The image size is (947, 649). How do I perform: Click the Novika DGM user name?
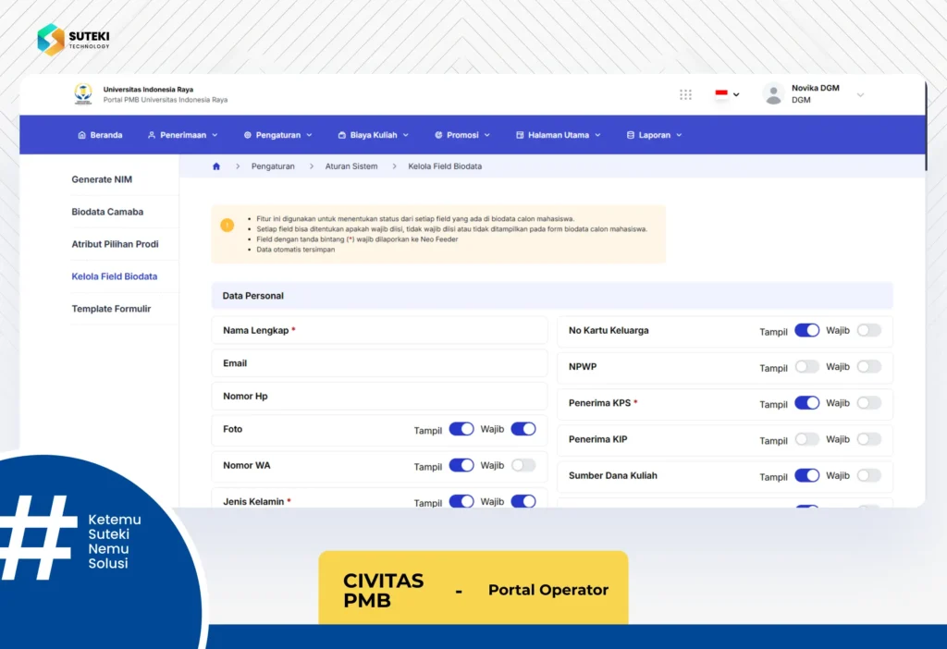[x=816, y=88]
